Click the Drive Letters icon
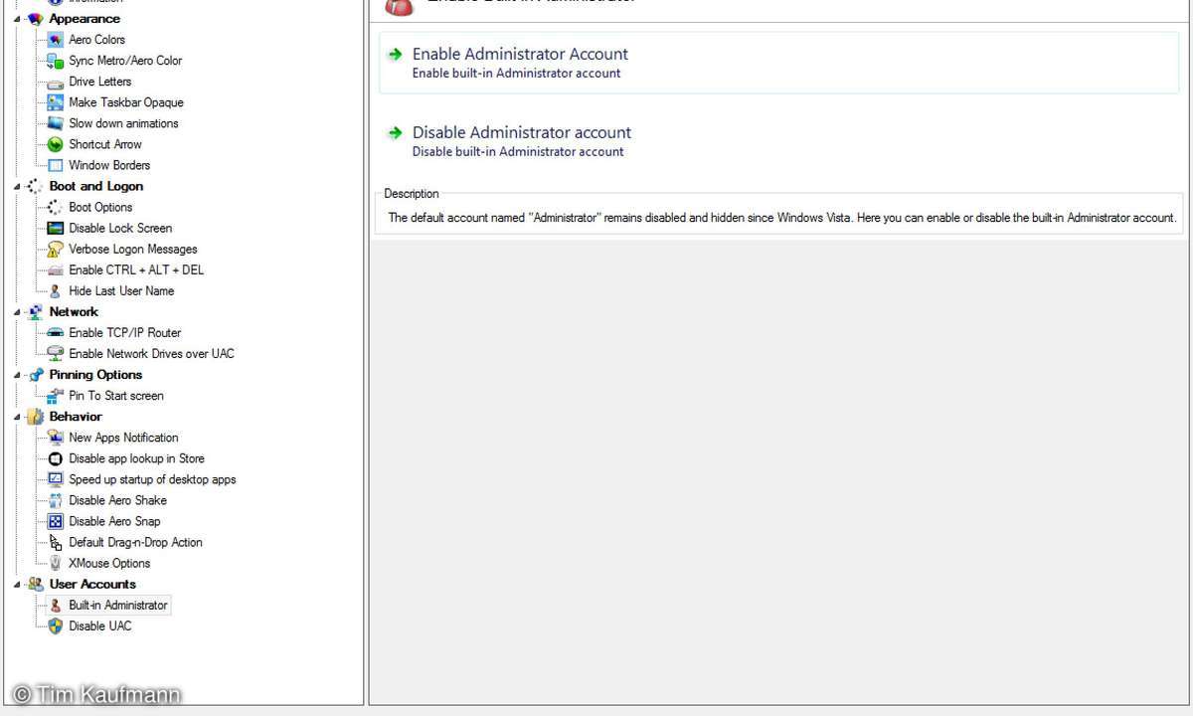Screen dimensions: 1193x716 pos(56,83)
